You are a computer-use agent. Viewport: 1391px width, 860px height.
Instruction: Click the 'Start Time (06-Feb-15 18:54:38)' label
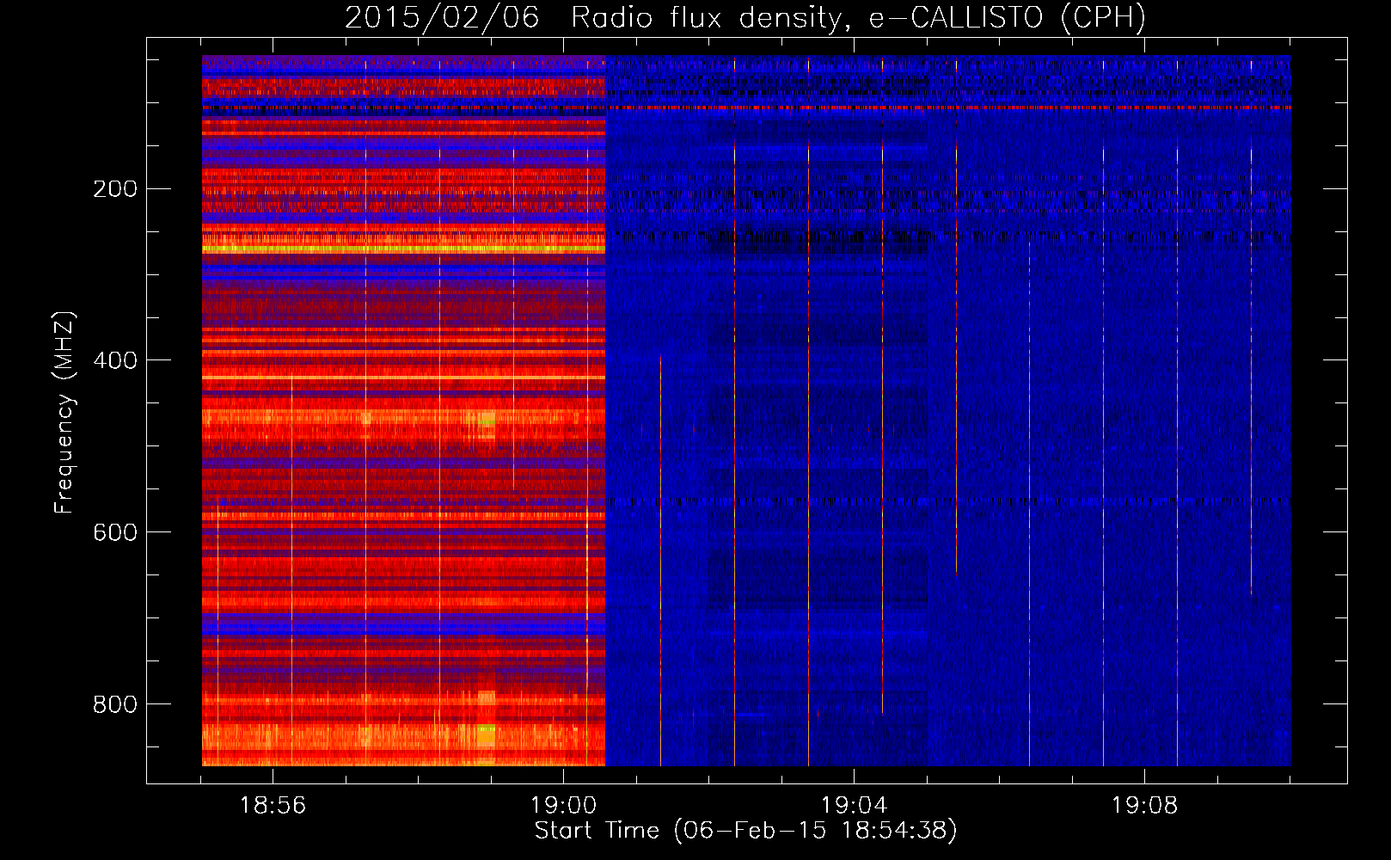click(745, 831)
